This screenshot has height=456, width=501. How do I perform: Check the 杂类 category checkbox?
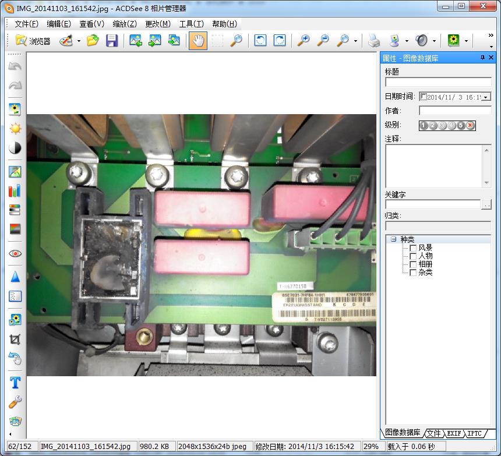(x=413, y=273)
